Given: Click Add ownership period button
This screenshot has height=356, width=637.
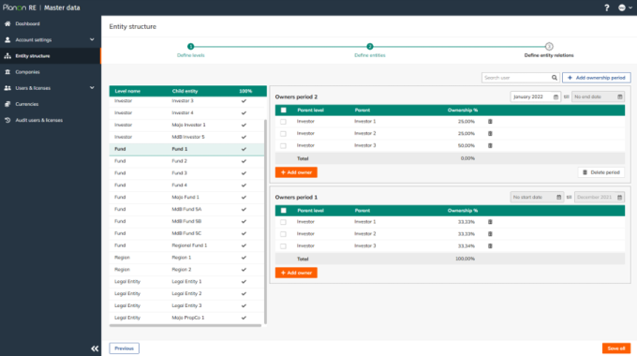Looking at the screenshot, I should pyautogui.click(x=597, y=78).
